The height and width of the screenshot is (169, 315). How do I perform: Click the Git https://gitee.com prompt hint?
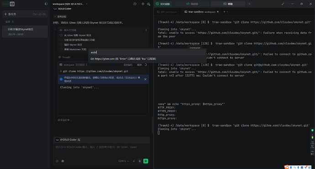(123, 59)
